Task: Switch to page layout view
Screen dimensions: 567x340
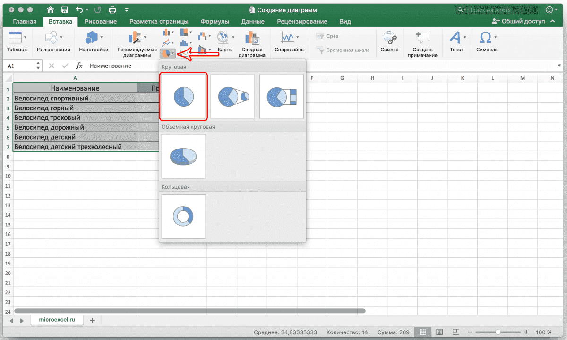Action: 439,332
